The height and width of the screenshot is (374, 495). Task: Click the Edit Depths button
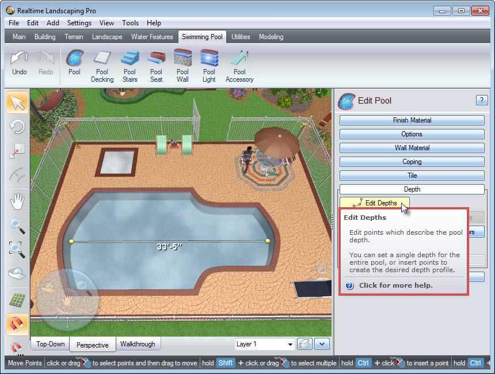click(x=375, y=203)
